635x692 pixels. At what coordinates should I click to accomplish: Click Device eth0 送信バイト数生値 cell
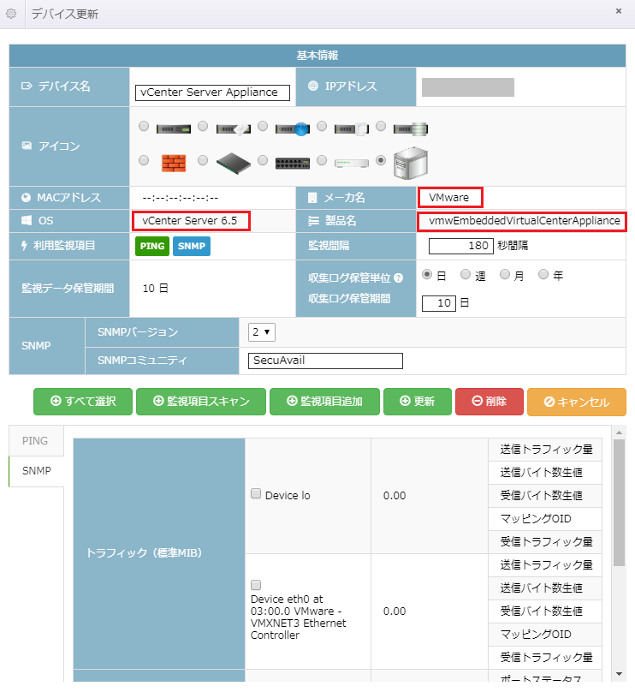click(545, 588)
